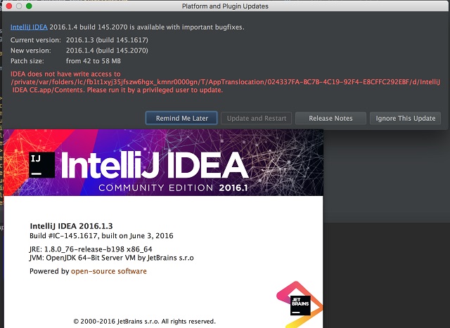
Task: Click the Patch size text 'from 42 to 58 MB'
Action: coord(94,61)
